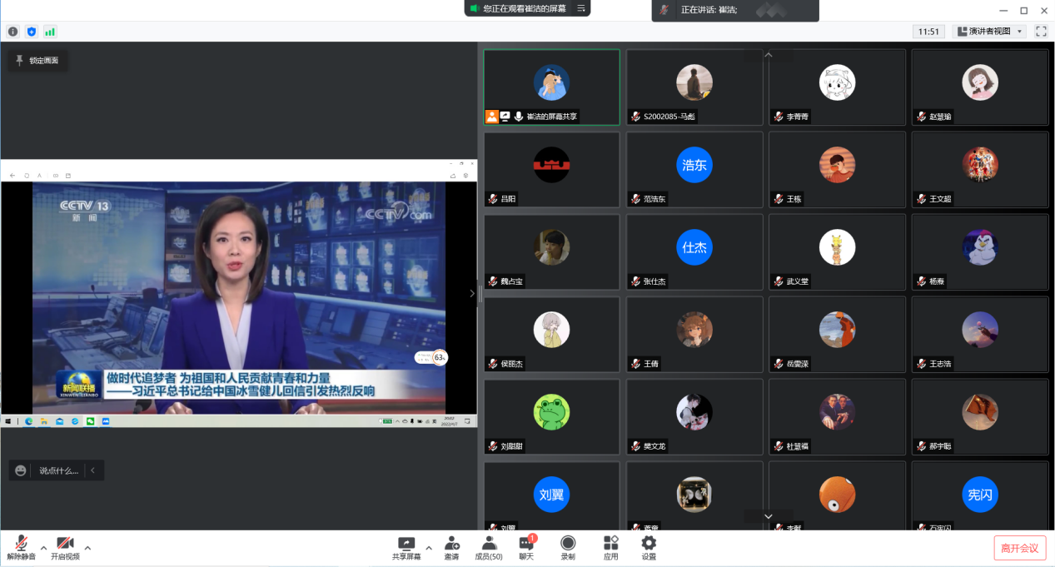This screenshot has width=1055, height=567.
Task: Open the 演讲者视图 view dropdown
Action: click(x=989, y=32)
